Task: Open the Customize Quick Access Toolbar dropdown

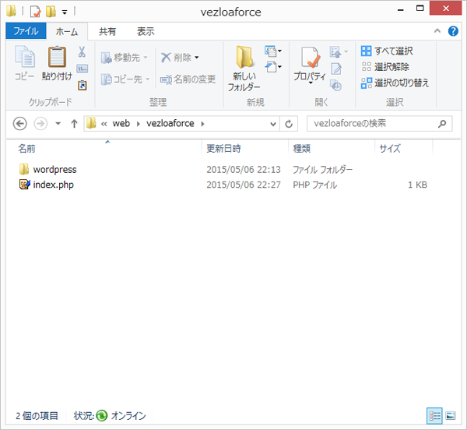Action: (65, 12)
